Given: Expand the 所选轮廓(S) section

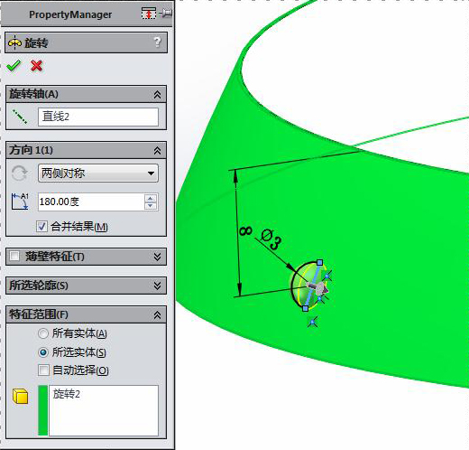Looking at the screenshot, I should point(157,286).
